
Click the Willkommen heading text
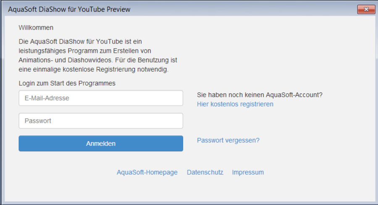(x=36, y=28)
